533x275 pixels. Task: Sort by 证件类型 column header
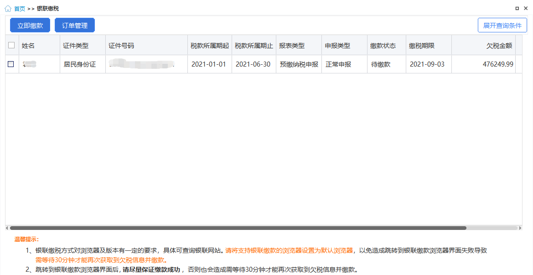[x=76, y=46]
